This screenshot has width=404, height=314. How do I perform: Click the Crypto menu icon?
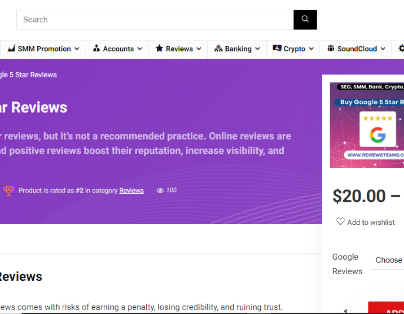pos(277,48)
